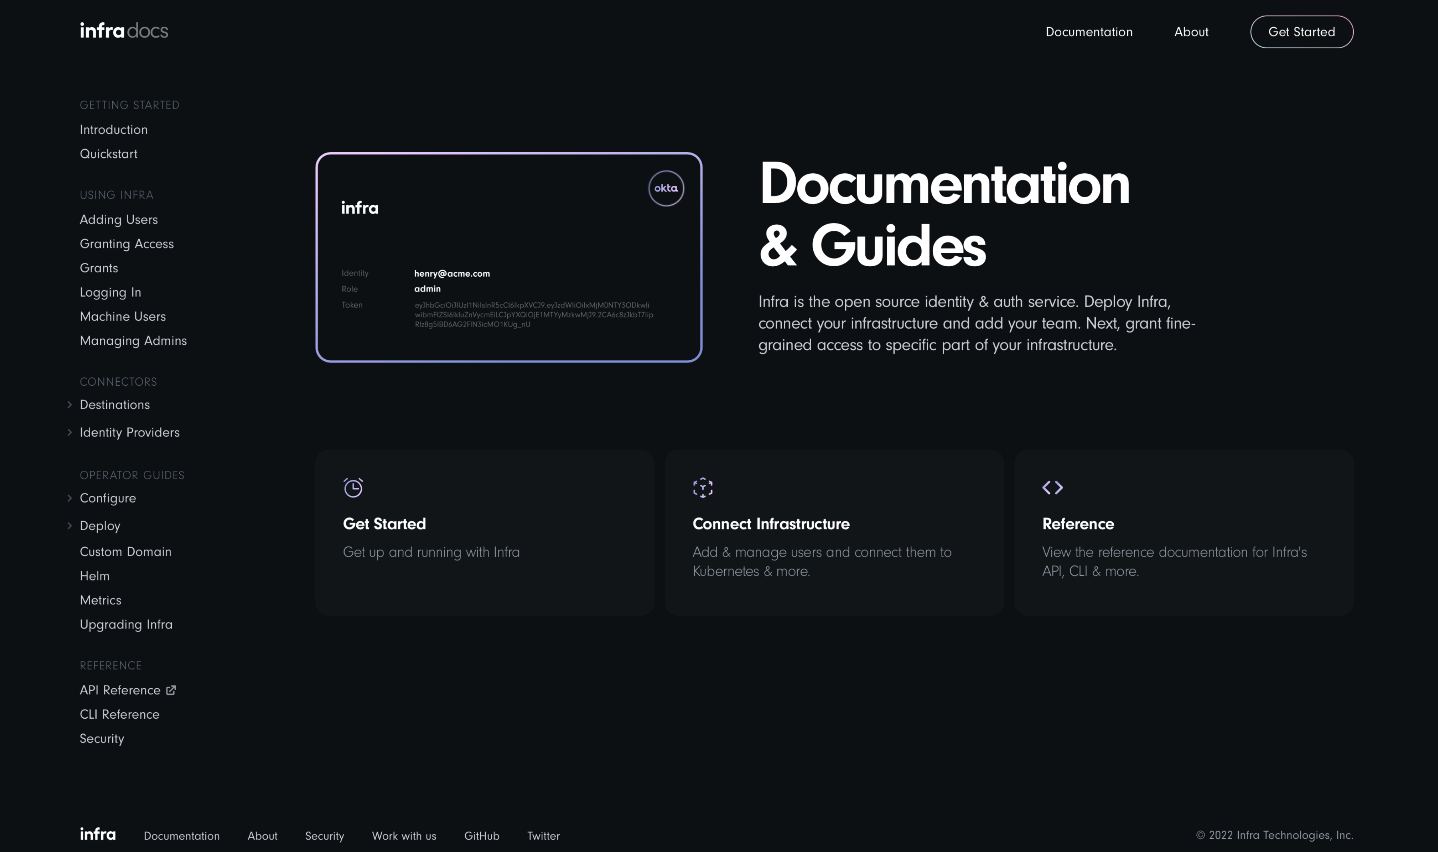Open the Introduction page
Image resolution: width=1438 pixels, height=852 pixels.
click(x=114, y=130)
